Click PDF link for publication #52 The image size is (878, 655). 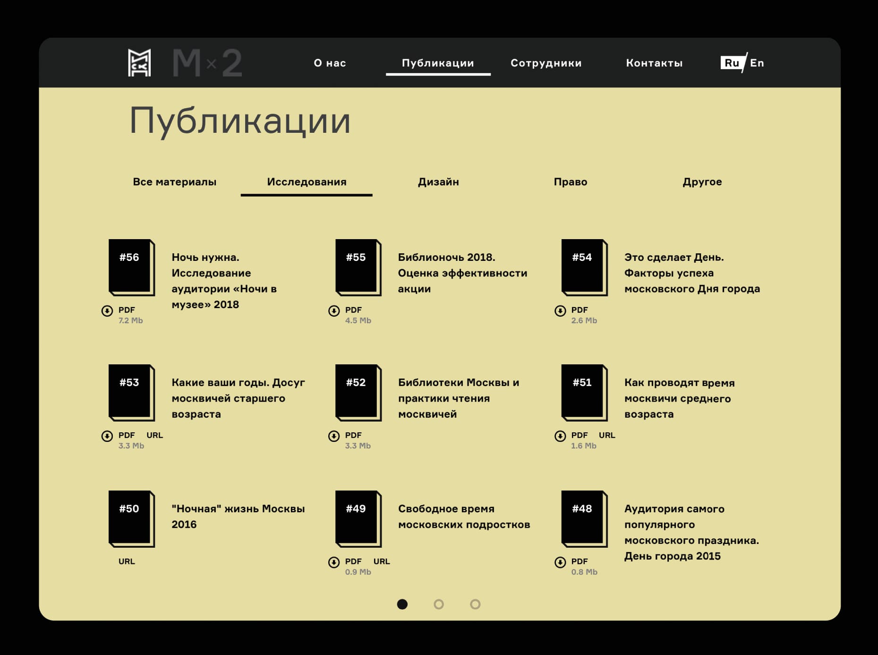353,435
